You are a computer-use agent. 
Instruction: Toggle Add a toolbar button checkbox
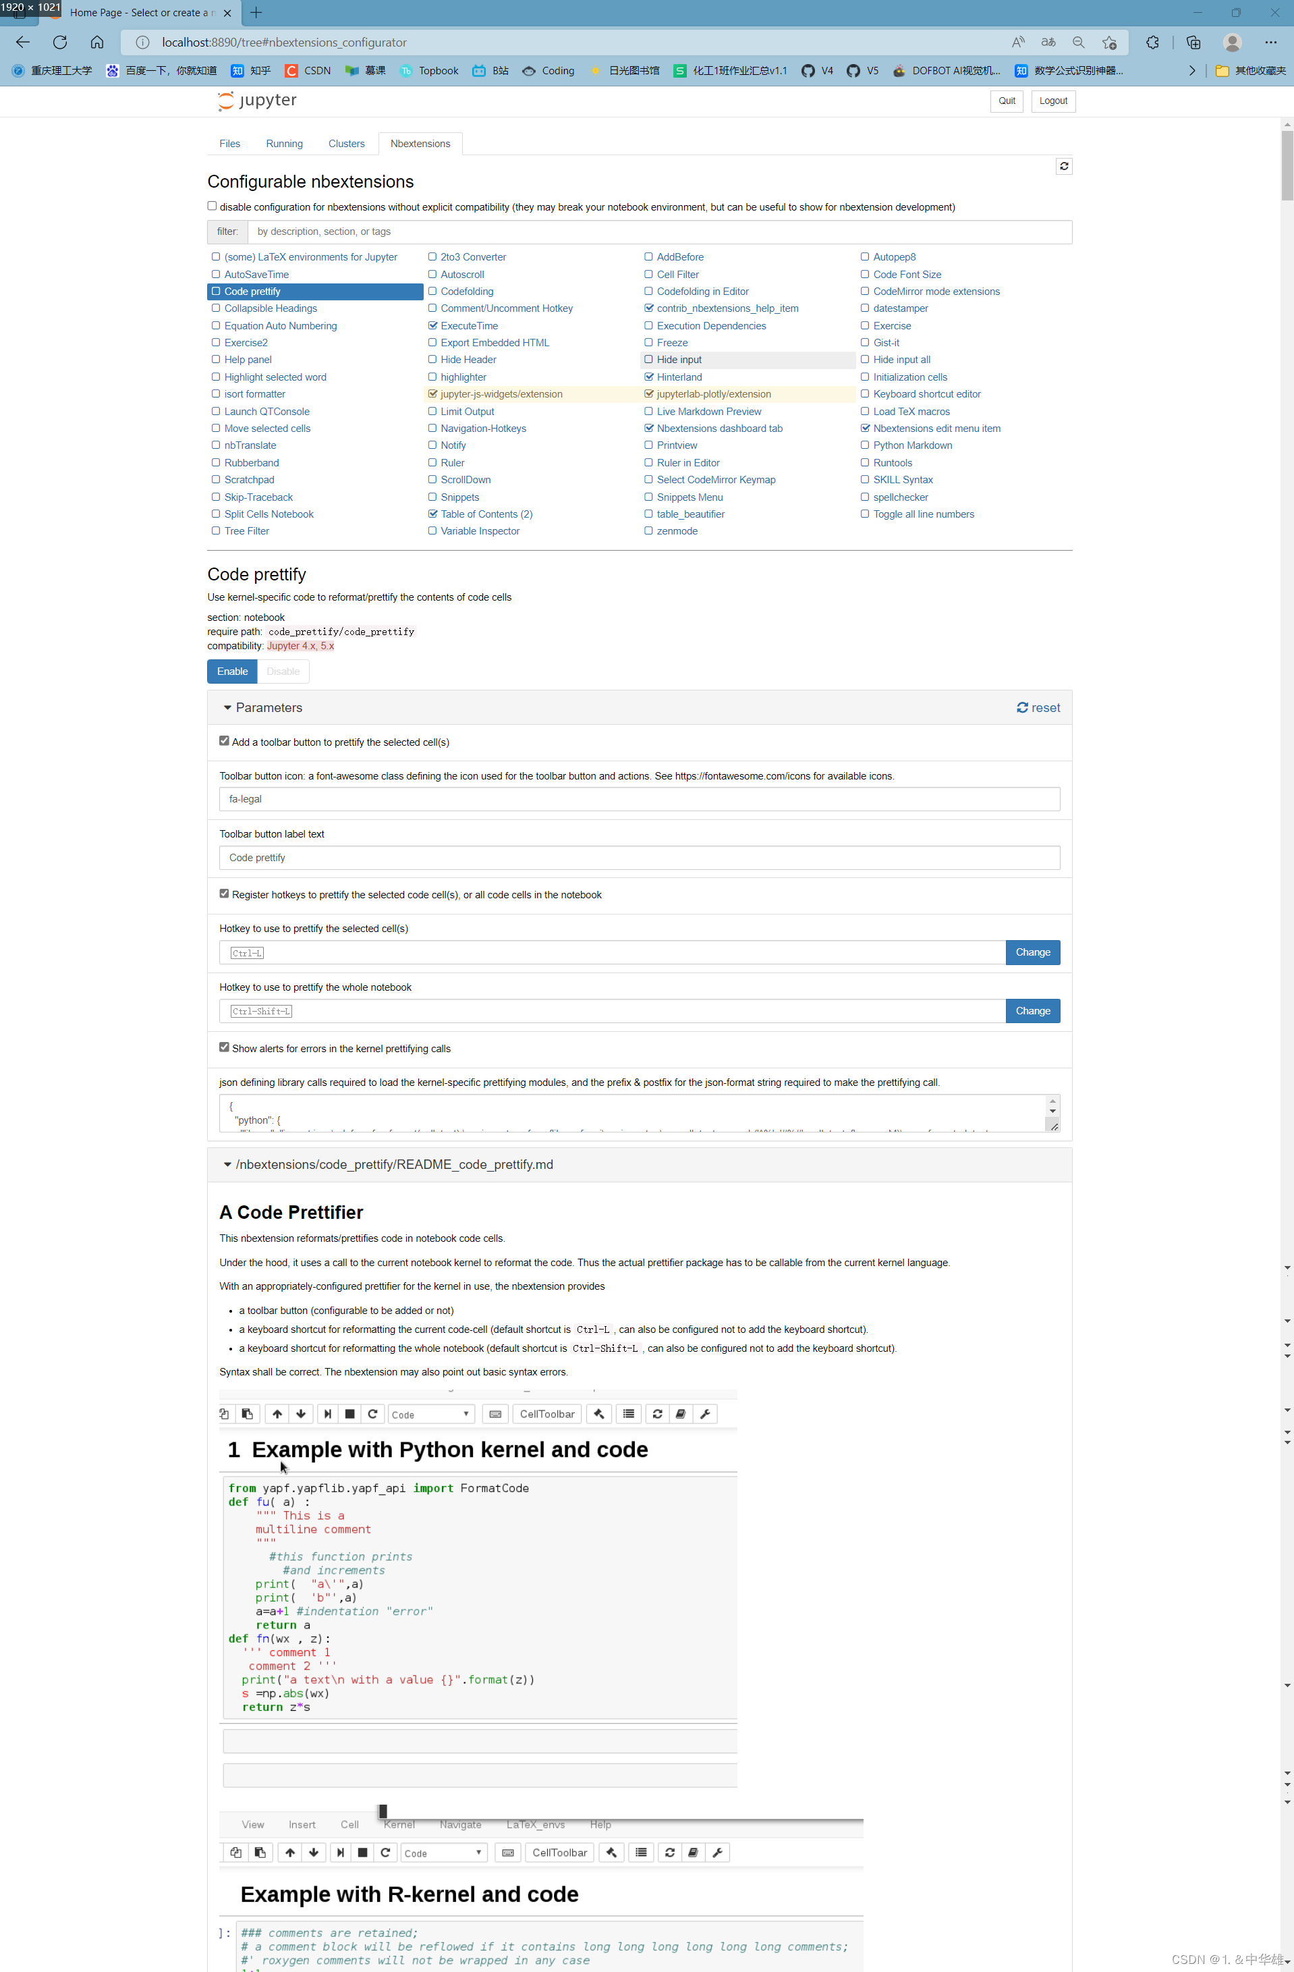224,741
